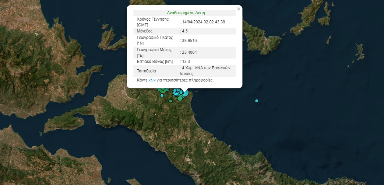Click the focal depth value 13.3
The width and height of the screenshot is (384, 185).
[x=186, y=62]
